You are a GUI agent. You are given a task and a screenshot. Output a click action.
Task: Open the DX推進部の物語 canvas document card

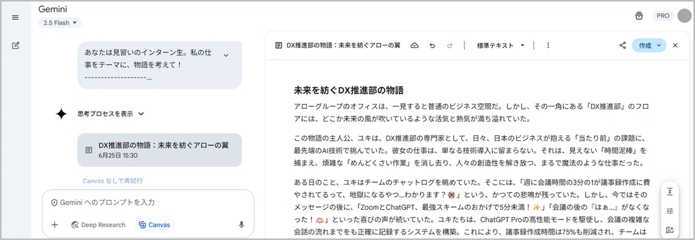point(159,150)
